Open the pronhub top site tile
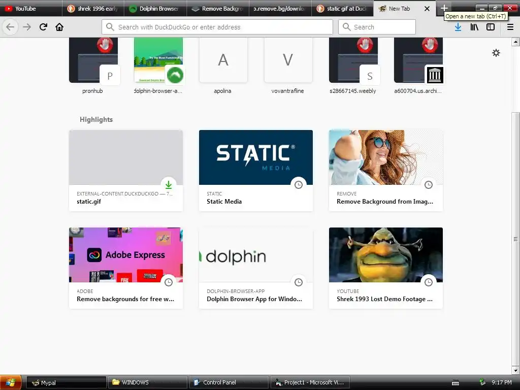Viewport: 520px width, 390px height. [93, 66]
